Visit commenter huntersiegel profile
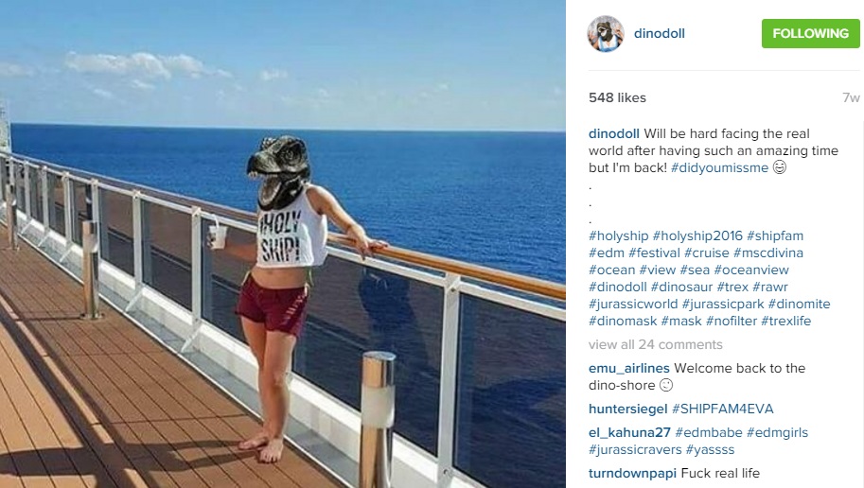Viewport: 864px width, 488px height. [627, 410]
